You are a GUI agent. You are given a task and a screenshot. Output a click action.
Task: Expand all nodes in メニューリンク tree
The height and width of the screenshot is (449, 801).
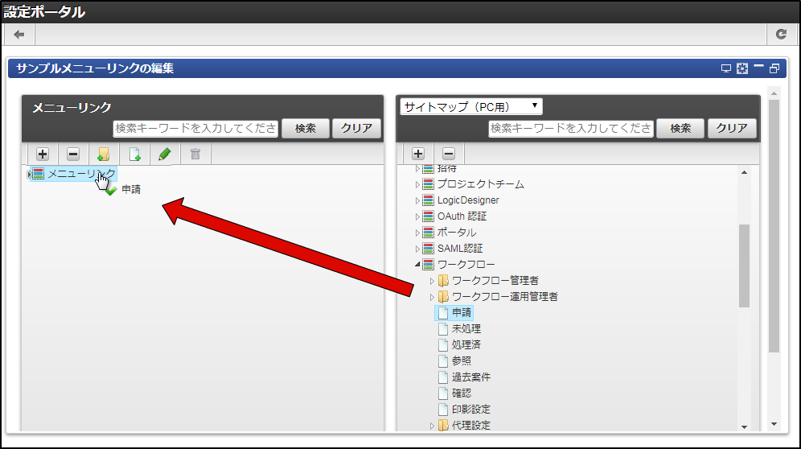[x=43, y=154]
